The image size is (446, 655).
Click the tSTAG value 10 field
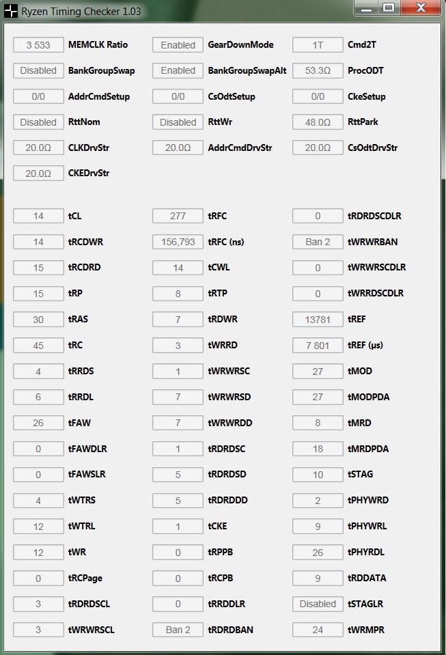click(318, 475)
